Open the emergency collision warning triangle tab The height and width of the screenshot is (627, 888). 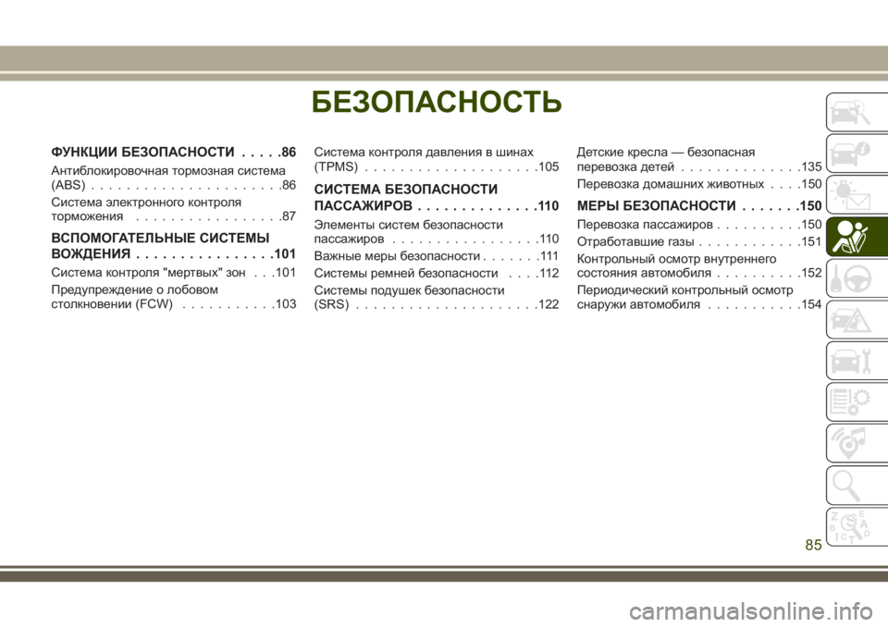click(x=857, y=319)
